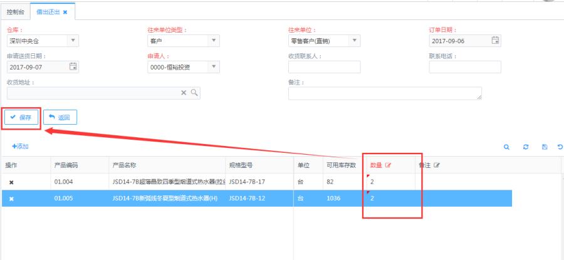Open the 仓库 warehouse dropdown
Screen dimensions: 564x260
pos(73,41)
